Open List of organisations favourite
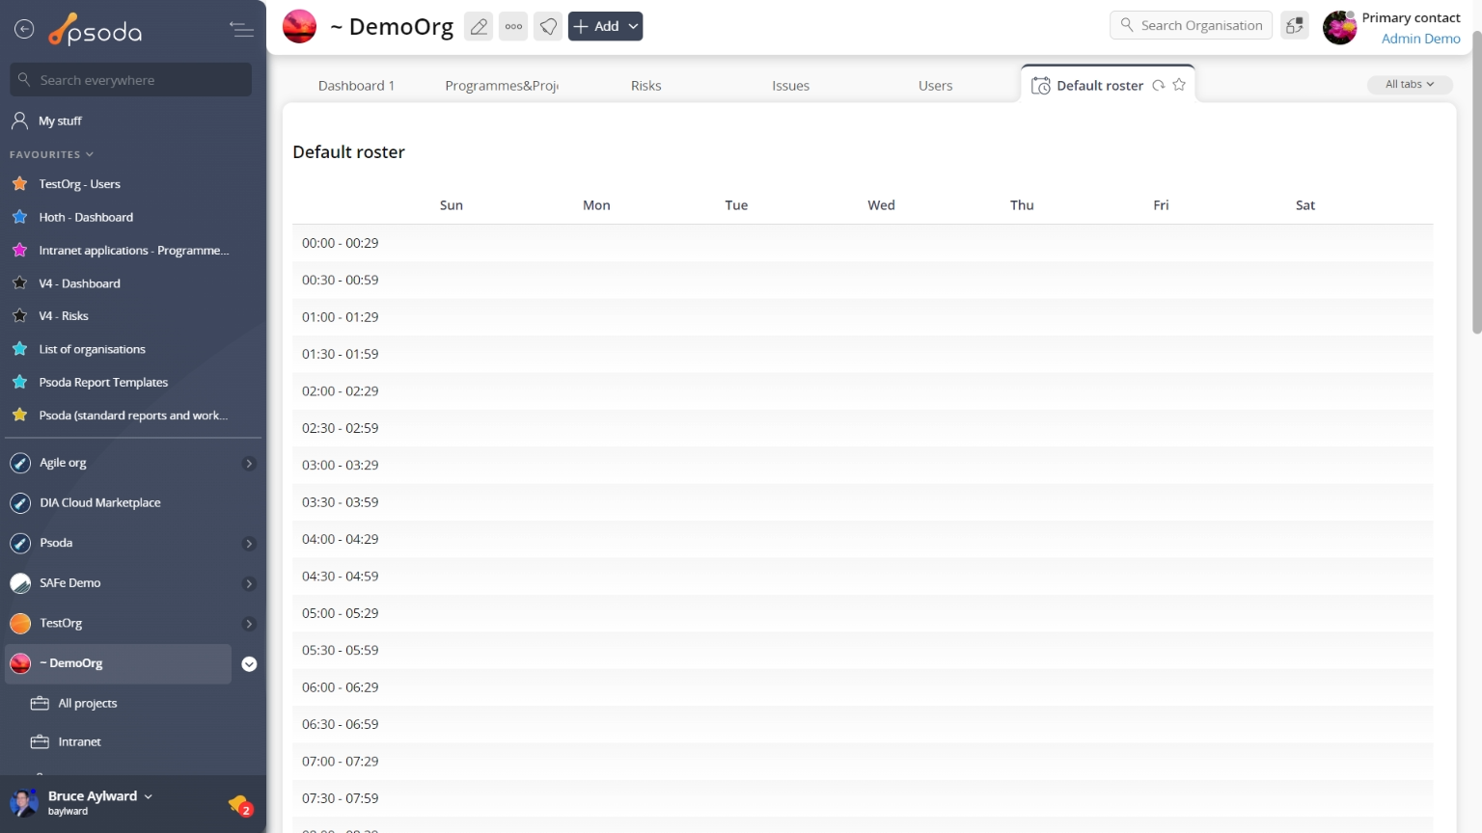 pyautogui.click(x=92, y=350)
